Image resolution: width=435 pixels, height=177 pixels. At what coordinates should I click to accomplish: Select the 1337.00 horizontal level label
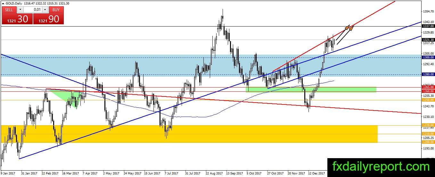(x=428, y=26)
